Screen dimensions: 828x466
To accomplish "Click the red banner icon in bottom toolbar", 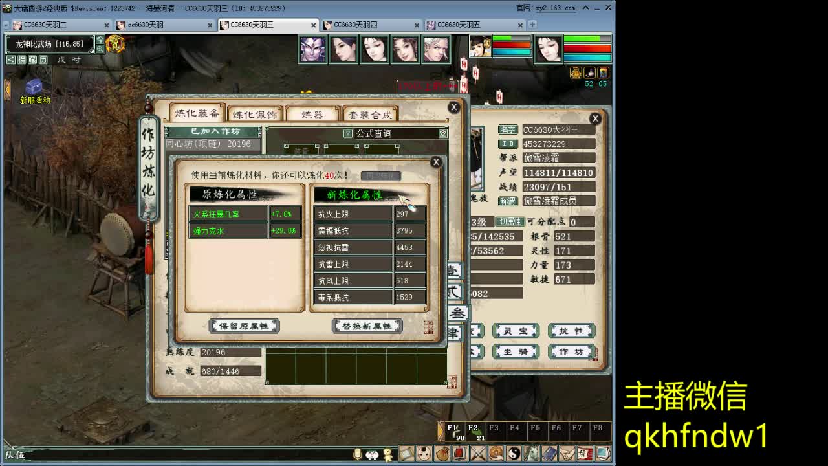I will pos(460,453).
